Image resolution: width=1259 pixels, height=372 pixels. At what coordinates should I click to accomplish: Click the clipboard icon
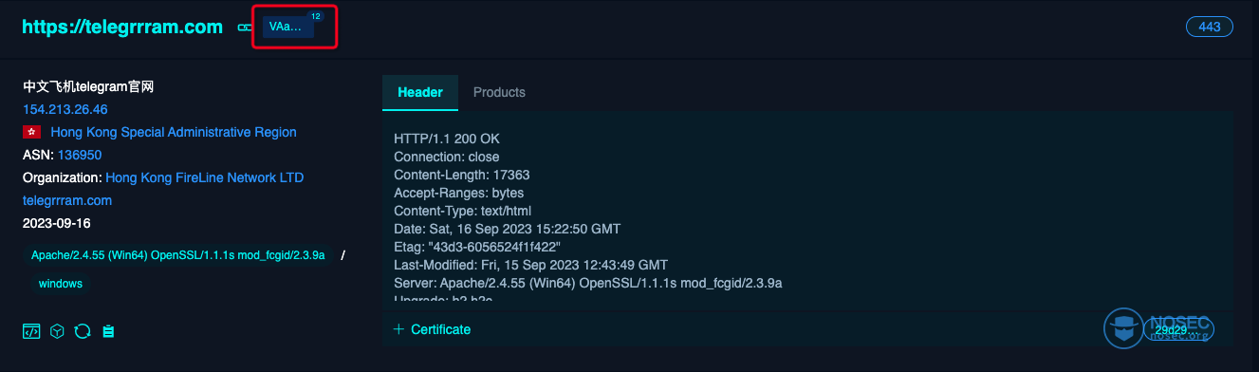pyautogui.click(x=108, y=331)
